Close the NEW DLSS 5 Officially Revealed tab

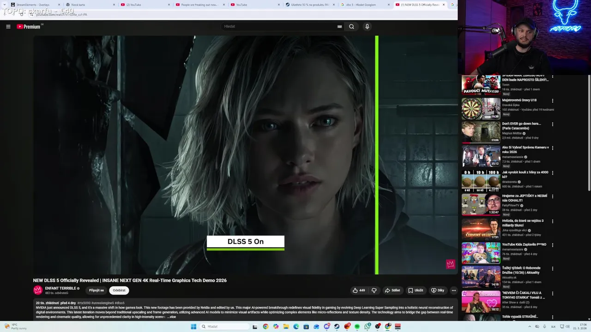point(444,5)
